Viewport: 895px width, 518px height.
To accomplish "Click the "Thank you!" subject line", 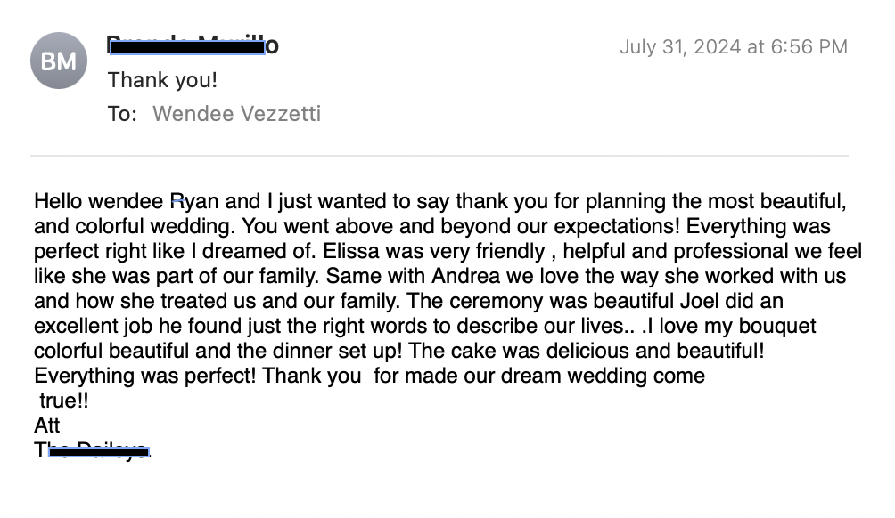I will click(x=162, y=80).
